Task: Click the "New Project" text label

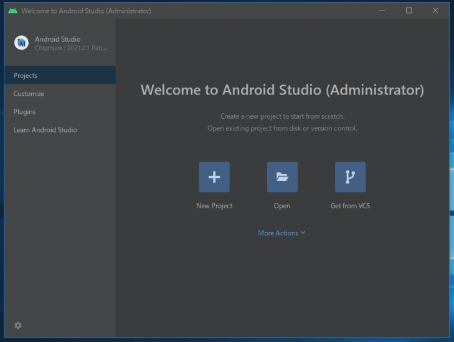Action: (214, 206)
